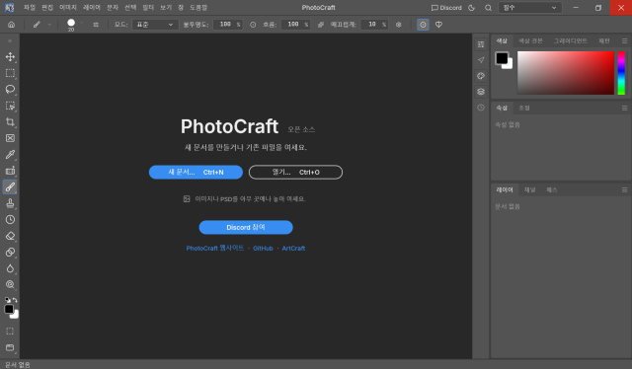This screenshot has height=369, width=632.
Task: Open the 필수 workspace dropdown
Action: point(530,8)
